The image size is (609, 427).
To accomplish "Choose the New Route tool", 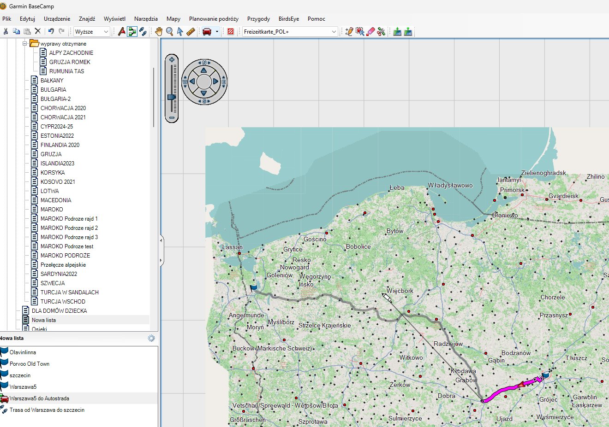I will (x=132, y=31).
